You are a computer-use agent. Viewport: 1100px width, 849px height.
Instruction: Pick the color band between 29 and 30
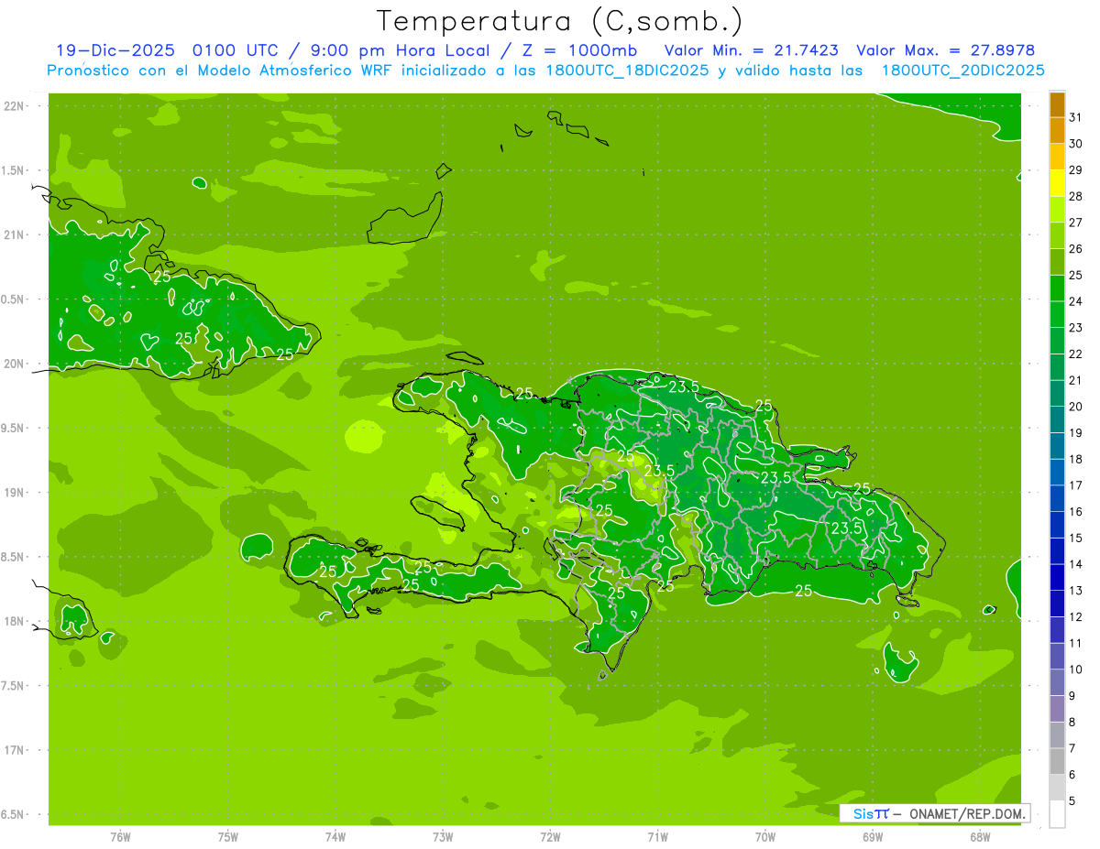1057,158
